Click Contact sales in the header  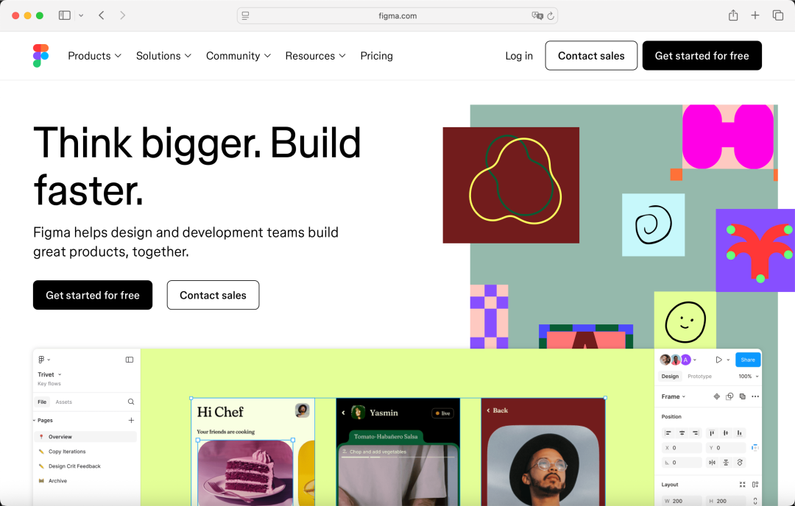tap(591, 56)
